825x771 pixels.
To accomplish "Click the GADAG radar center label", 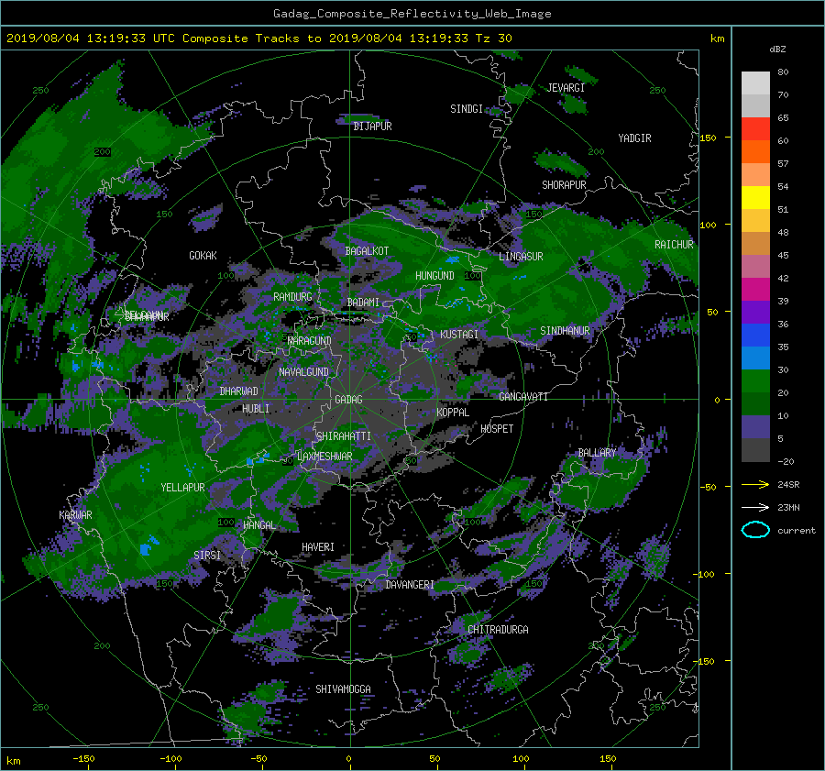I will 348,400.
